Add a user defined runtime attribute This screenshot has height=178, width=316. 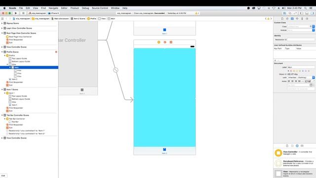[x=276, y=60]
